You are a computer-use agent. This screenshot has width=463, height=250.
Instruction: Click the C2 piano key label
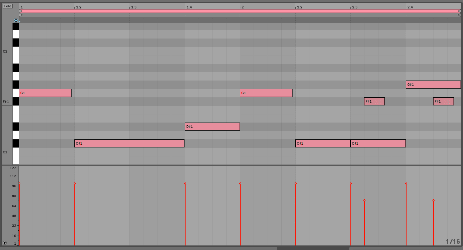(x=5, y=51)
